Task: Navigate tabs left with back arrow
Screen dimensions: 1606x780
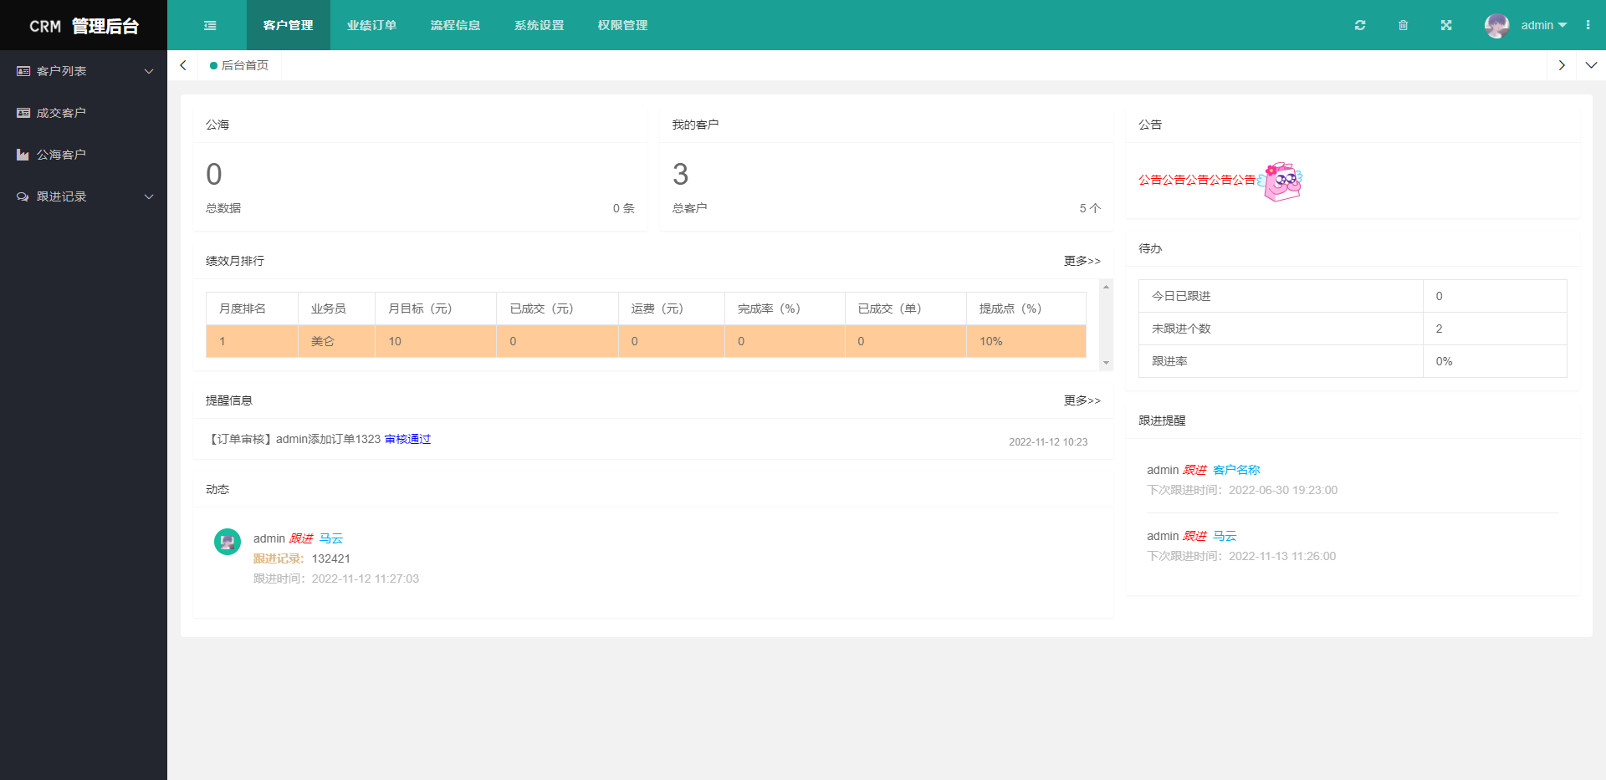Action: [183, 65]
